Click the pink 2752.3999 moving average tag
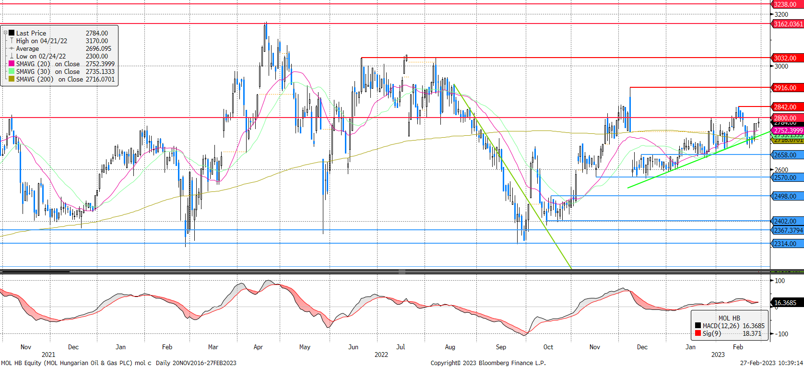 click(788, 130)
